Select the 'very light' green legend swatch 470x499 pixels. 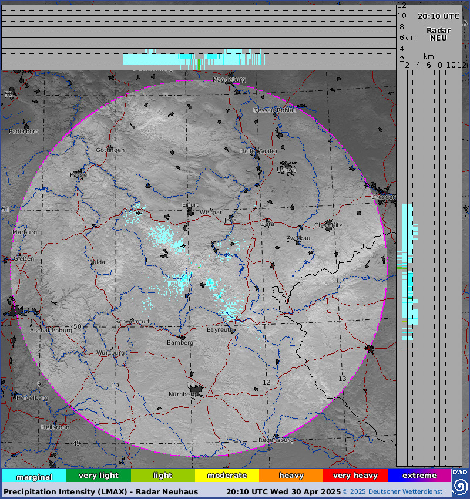click(98, 476)
